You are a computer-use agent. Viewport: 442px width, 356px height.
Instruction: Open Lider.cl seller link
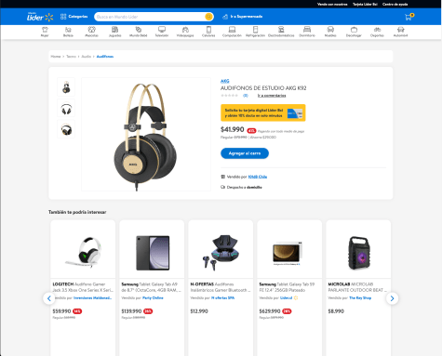[x=287, y=297]
